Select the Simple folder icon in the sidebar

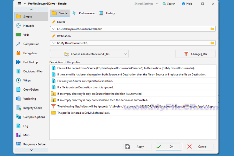[x=18, y=17]
